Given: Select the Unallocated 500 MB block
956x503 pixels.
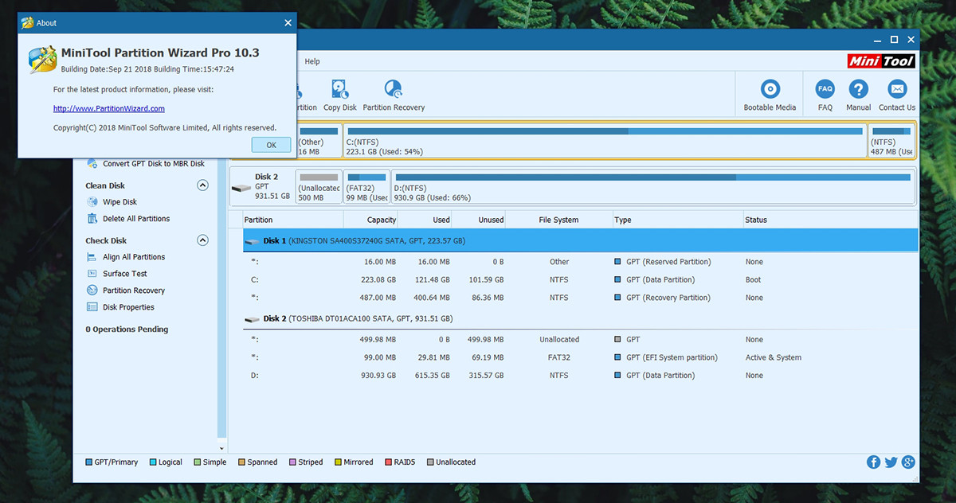Looking at the screenshot, I should [319, 186].
